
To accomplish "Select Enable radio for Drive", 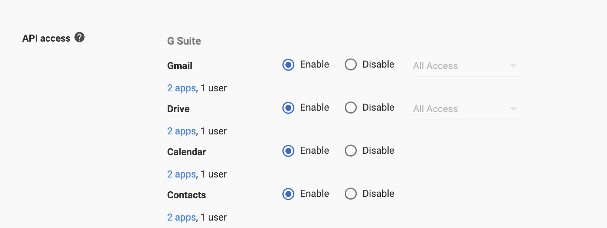I will point(288,108).
